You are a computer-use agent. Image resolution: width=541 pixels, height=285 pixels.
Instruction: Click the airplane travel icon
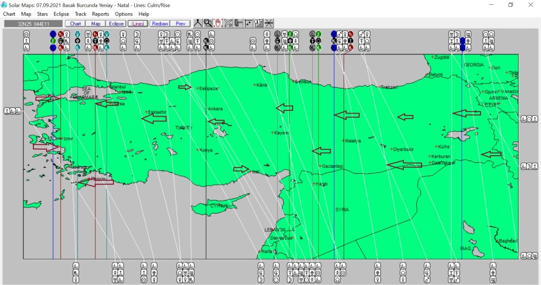228,23
